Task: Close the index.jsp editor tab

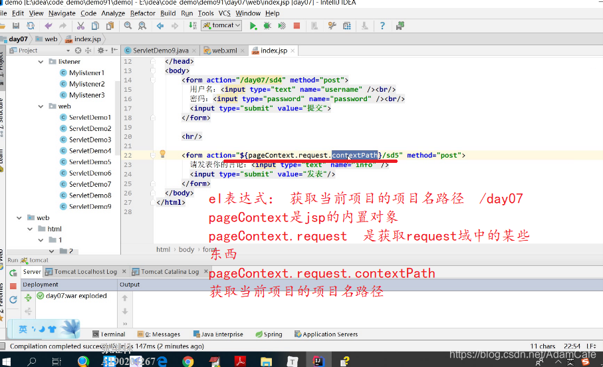Action: point(293,51)
